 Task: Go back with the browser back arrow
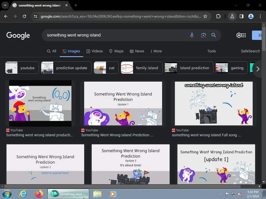(6, 16)
